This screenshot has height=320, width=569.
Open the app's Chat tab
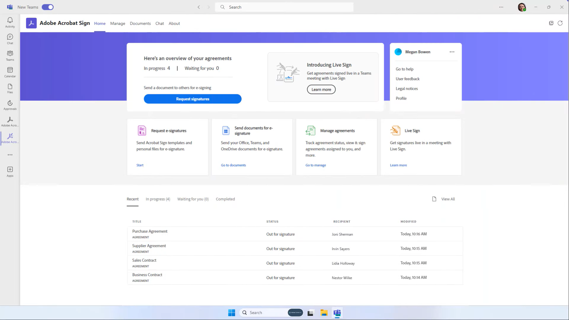click(x=160, y=23)
